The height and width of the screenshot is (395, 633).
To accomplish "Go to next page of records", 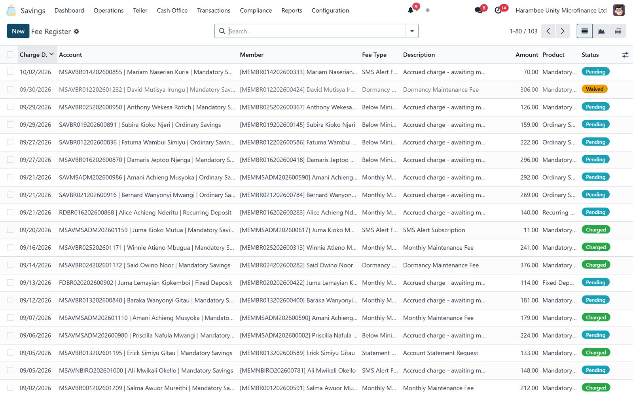I will coord(562,31).
